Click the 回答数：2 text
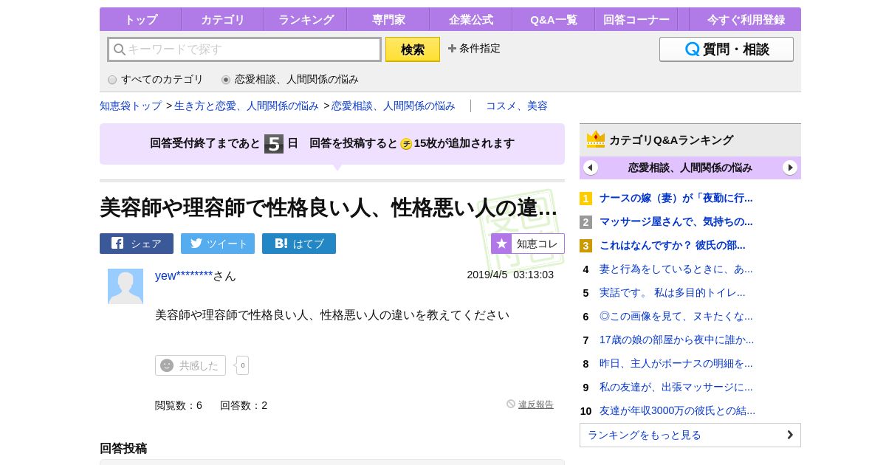The width and height of the screenshot is (886, 465). [x=244, y=405]
